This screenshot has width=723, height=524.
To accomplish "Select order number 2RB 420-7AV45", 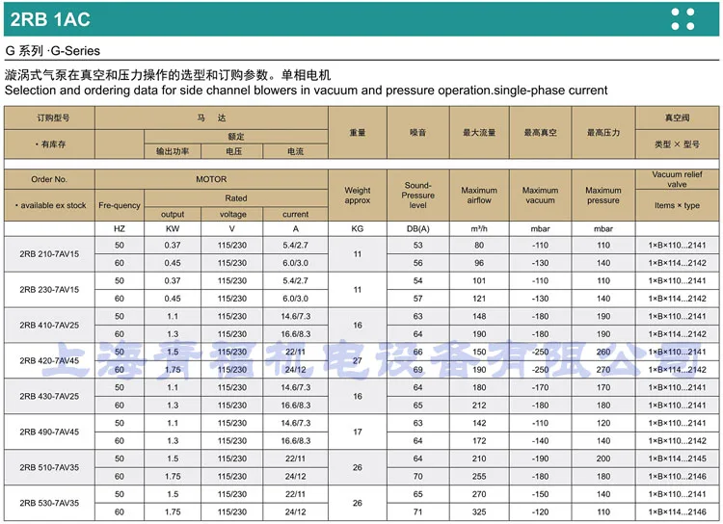I will pyautogui.click(x=49, y=360).
